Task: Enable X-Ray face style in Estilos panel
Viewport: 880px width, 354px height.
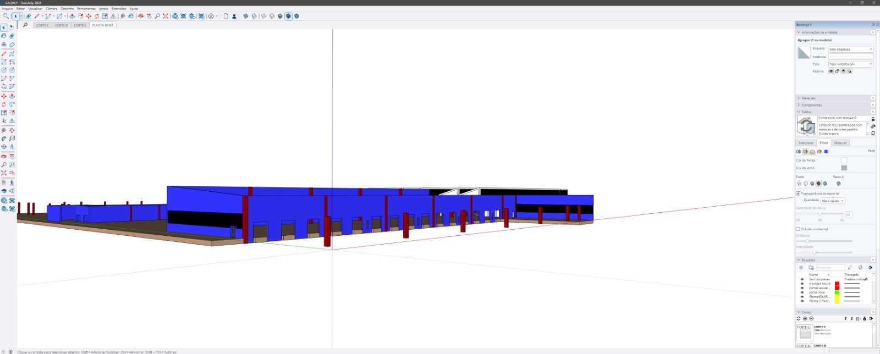Action: coord(838,184)
